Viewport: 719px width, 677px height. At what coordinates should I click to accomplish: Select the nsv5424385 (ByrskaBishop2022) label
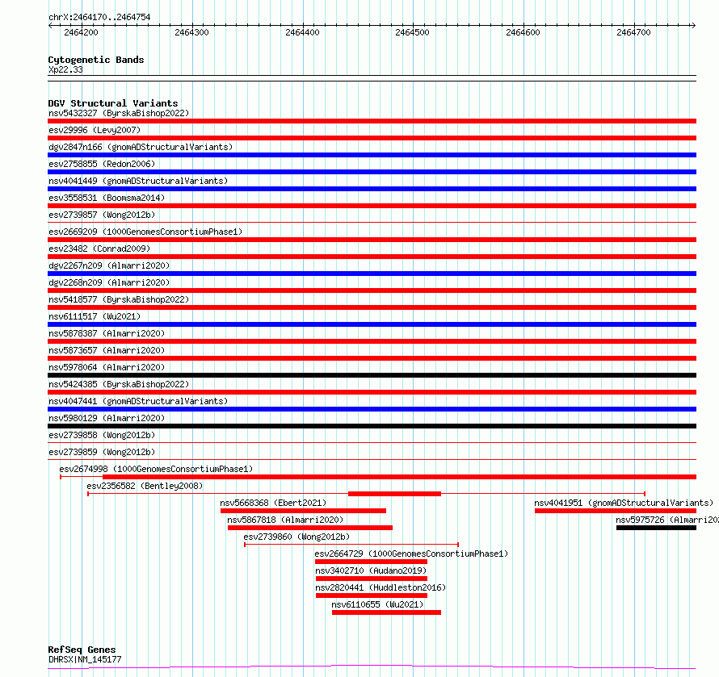click(119, 384)
